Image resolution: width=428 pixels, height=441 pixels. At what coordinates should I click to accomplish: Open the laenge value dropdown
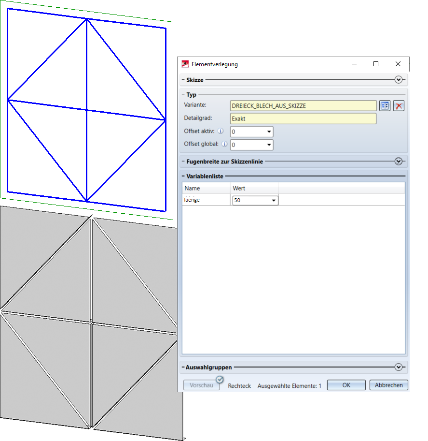point(274,200)
